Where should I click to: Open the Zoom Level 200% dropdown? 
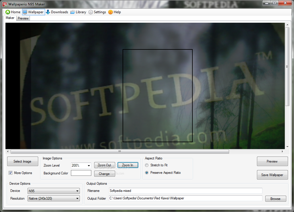pos(81,165)
